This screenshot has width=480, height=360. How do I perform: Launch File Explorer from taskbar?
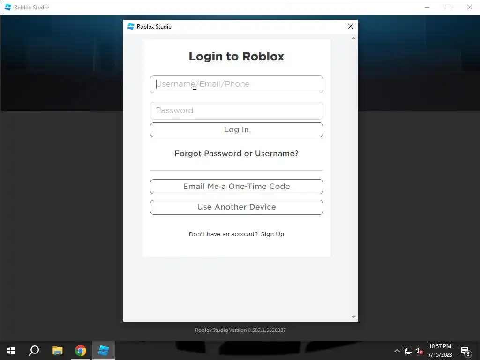click(57, 351)
